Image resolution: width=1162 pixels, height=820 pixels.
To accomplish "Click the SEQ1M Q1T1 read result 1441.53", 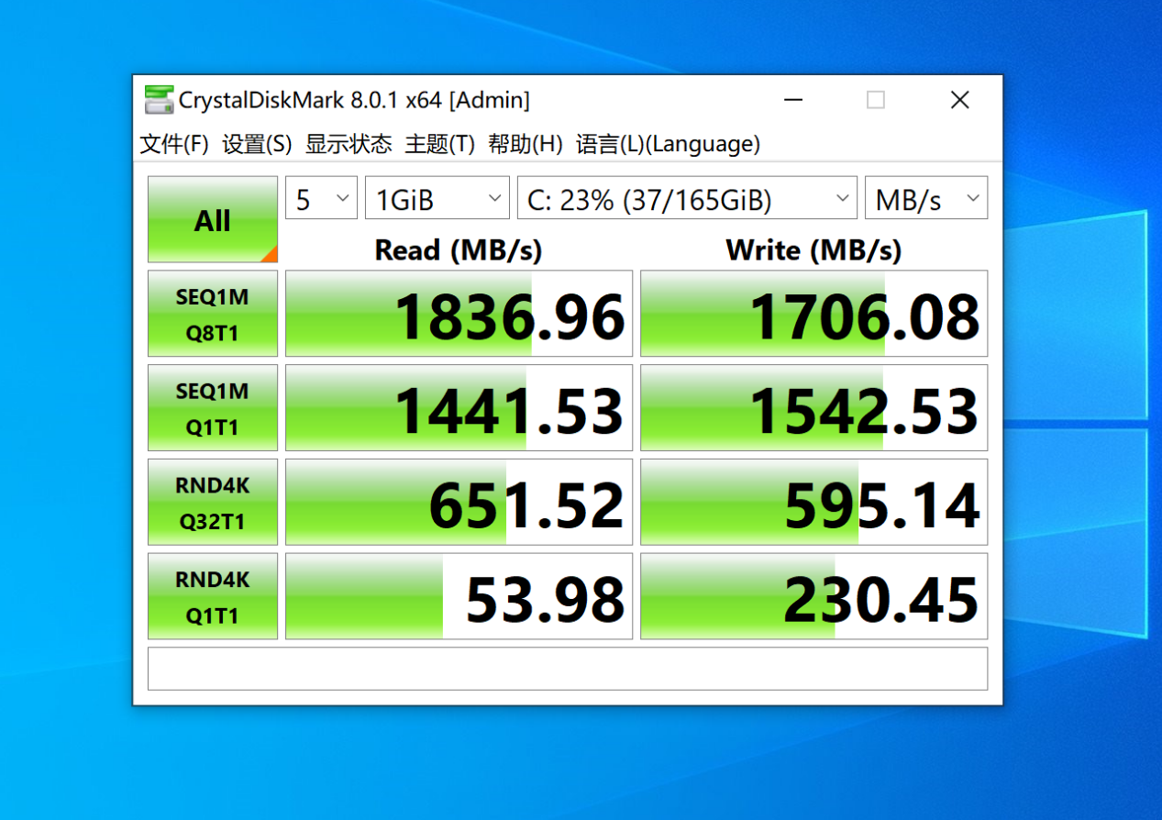I will [x=459, y=408].
